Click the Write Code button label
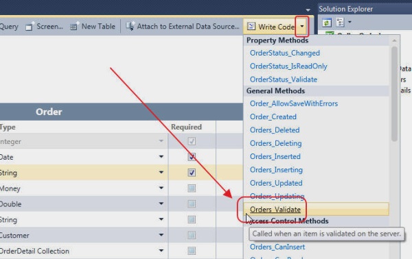The height and width of the screenshot is (259, 412). [277, 27]
